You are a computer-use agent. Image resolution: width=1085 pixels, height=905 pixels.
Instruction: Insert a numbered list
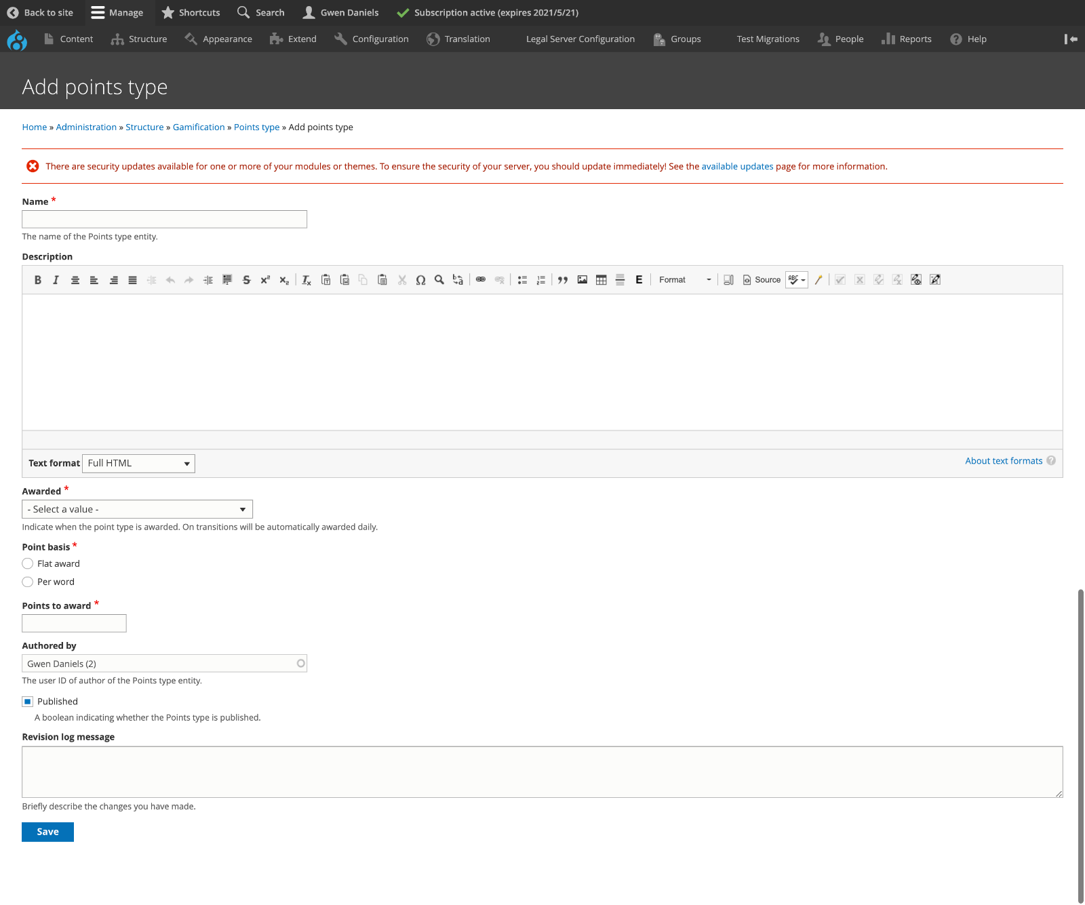coord(541,280)
